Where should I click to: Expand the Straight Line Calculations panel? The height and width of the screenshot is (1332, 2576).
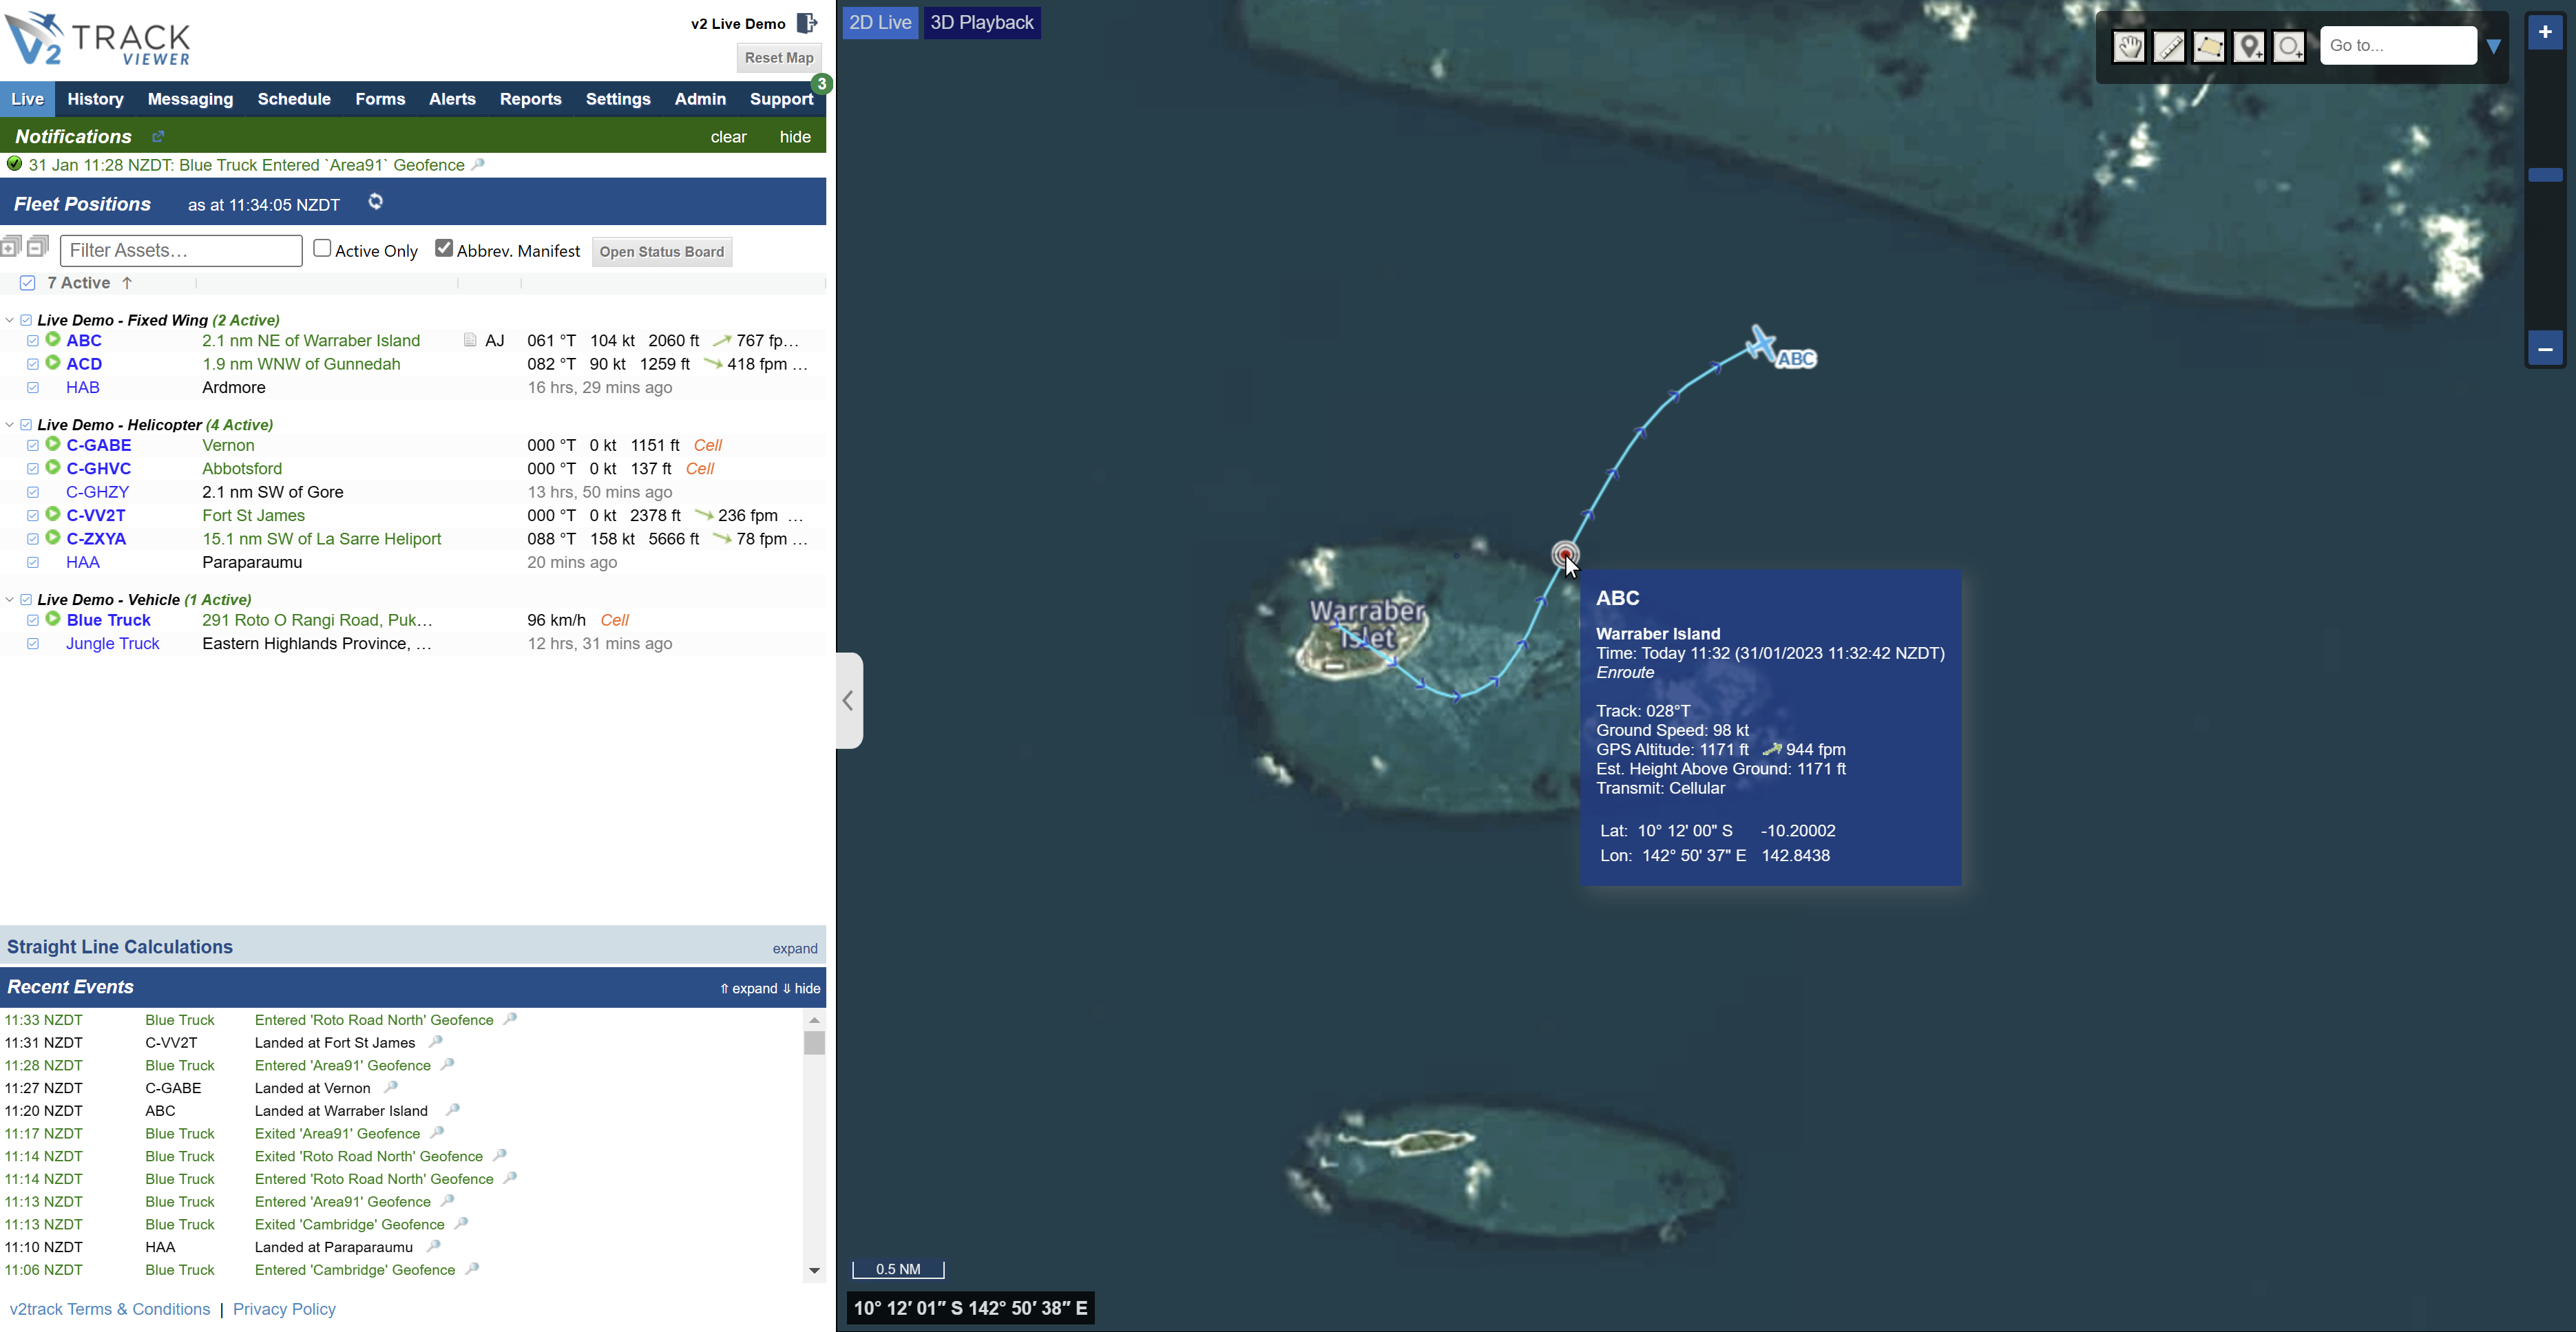tap(794, 948)
